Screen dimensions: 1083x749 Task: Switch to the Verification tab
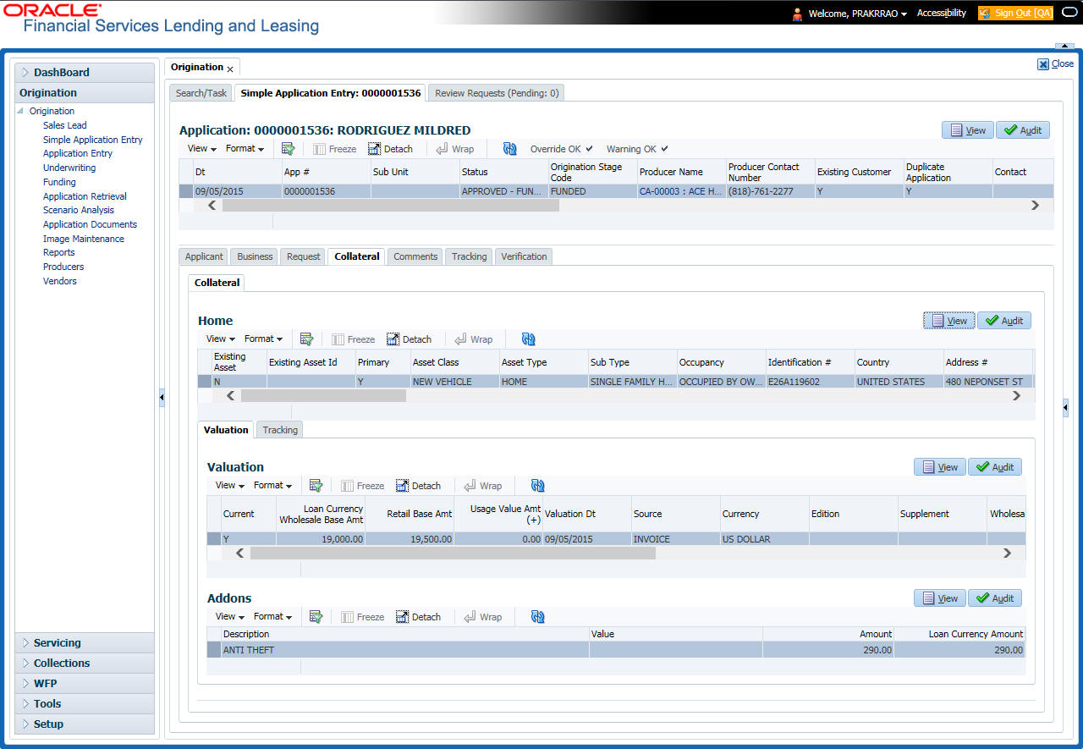[x=524, y=256]
